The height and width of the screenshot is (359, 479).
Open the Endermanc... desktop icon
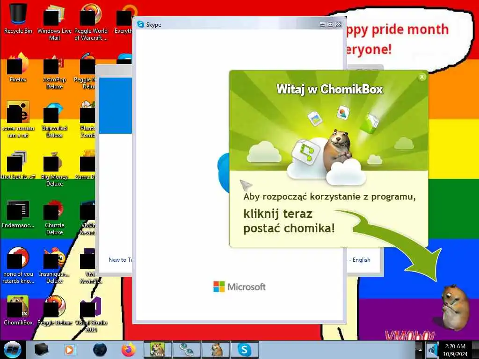click(18, 214)
